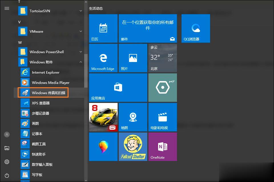
Task: Launch Windows Media Player
Action: [51, 82]
